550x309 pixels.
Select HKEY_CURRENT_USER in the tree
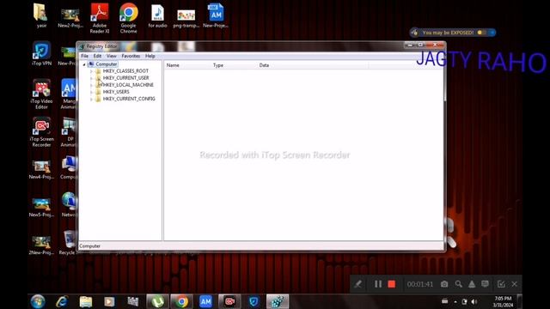pyautogui.click(x=125, y=78)
